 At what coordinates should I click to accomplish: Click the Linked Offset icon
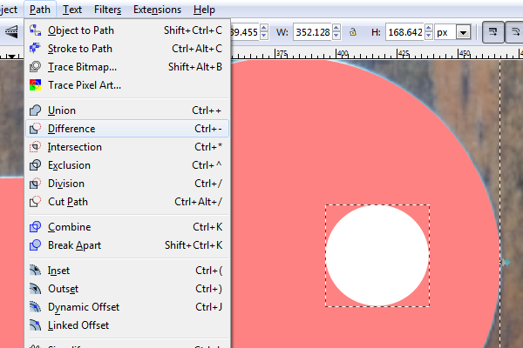pyautogui.click(x=35, y=325)
